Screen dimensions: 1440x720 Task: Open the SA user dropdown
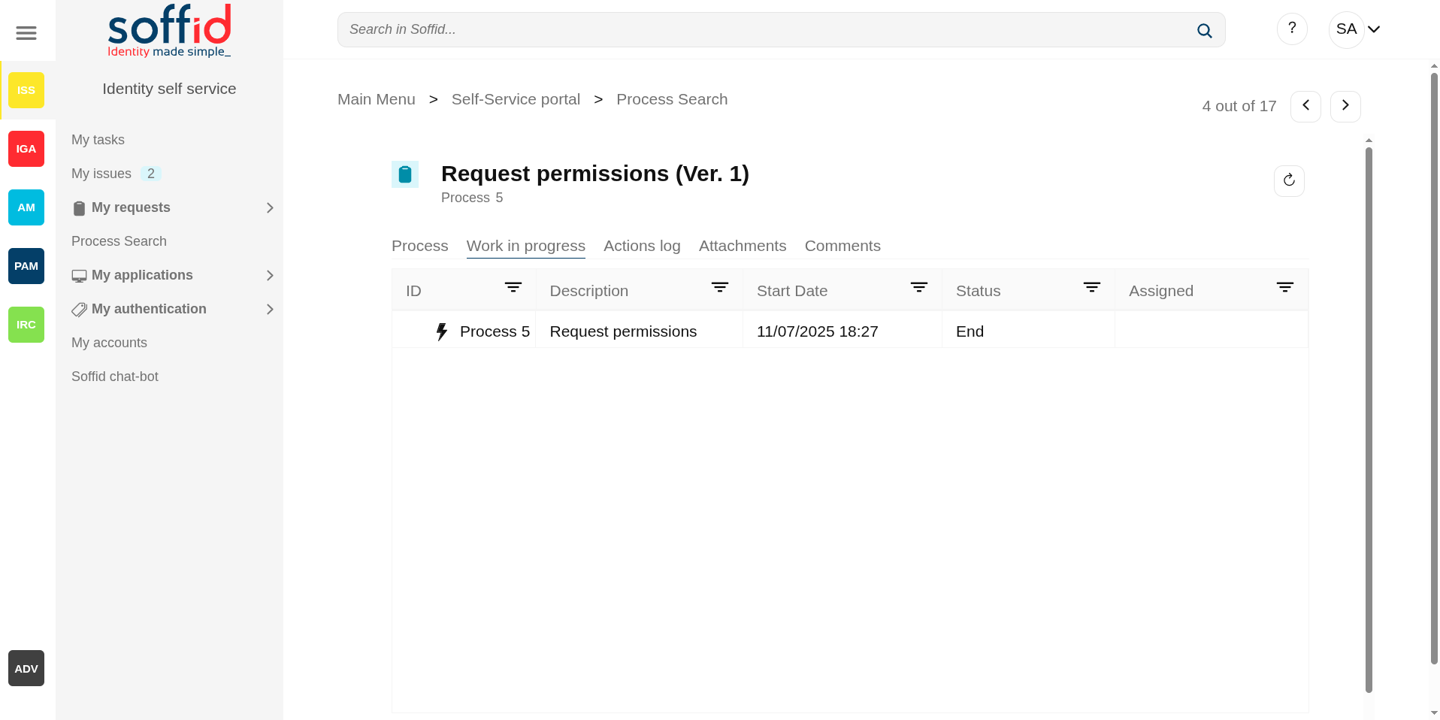pyautogui.click(x=1357, y=29)
